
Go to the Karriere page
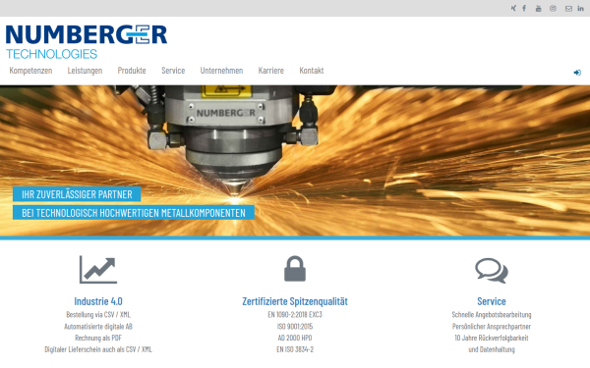(271, 71)
